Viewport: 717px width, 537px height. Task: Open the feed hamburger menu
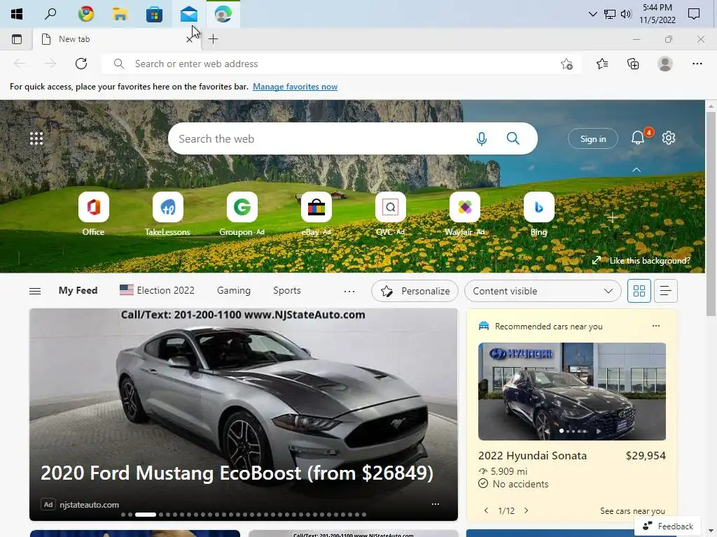[x=35, y=291]
